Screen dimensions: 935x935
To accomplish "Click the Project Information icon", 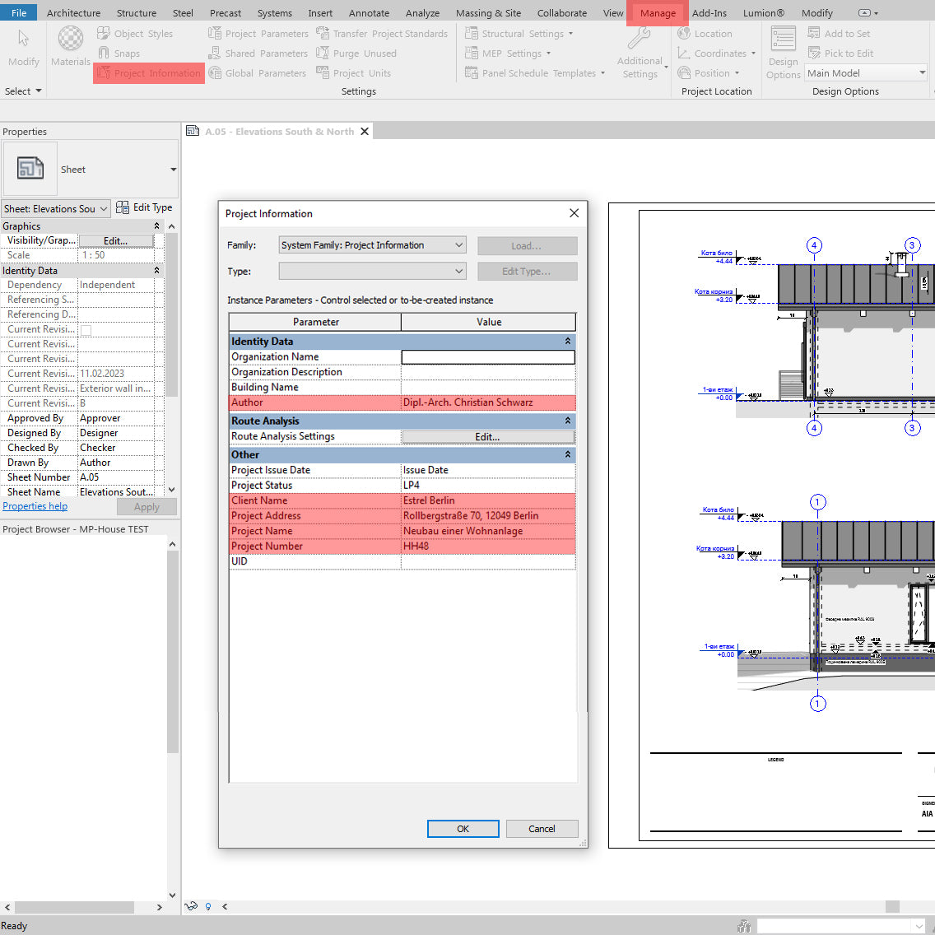I will click(x=148, y=72).
